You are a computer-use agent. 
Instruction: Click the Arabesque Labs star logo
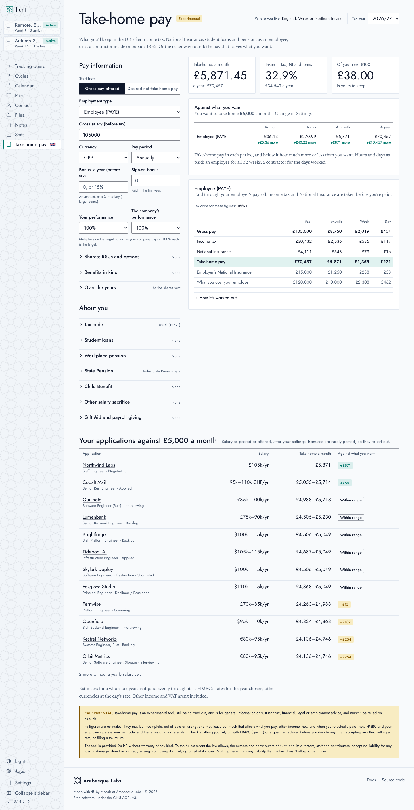tap(77, 780)
